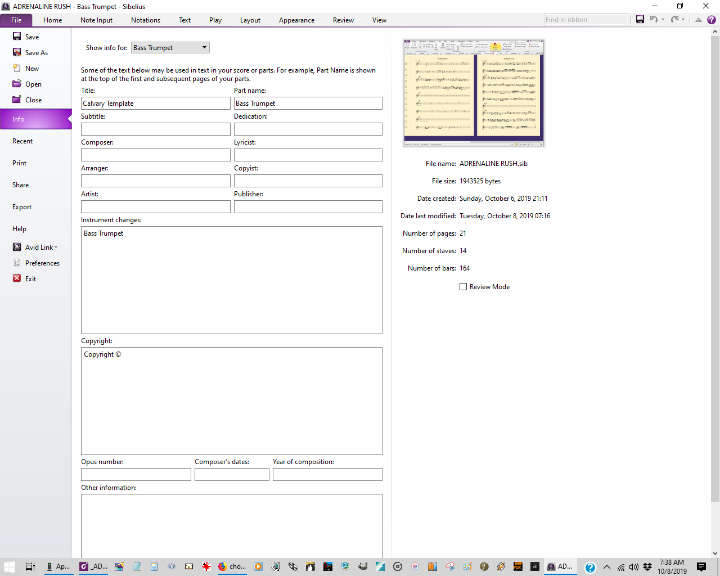Click the red Exit icon
The image size is (720, 576).
tap(17, 278)
